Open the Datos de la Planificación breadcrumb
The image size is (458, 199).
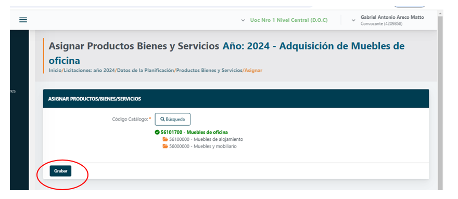pyautogui.click(x=145, y=70)
